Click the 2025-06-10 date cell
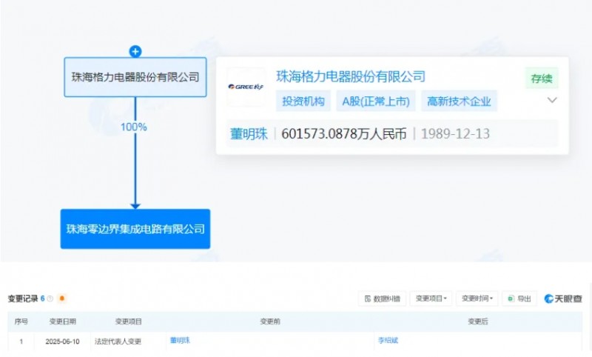The height and width of the screenshot is (357, 592). [62, 341]
